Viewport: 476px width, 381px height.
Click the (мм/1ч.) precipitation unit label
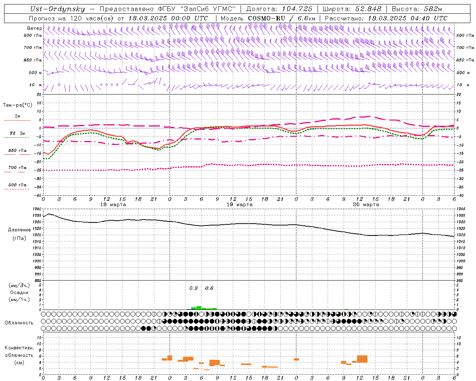click(19, 300)
